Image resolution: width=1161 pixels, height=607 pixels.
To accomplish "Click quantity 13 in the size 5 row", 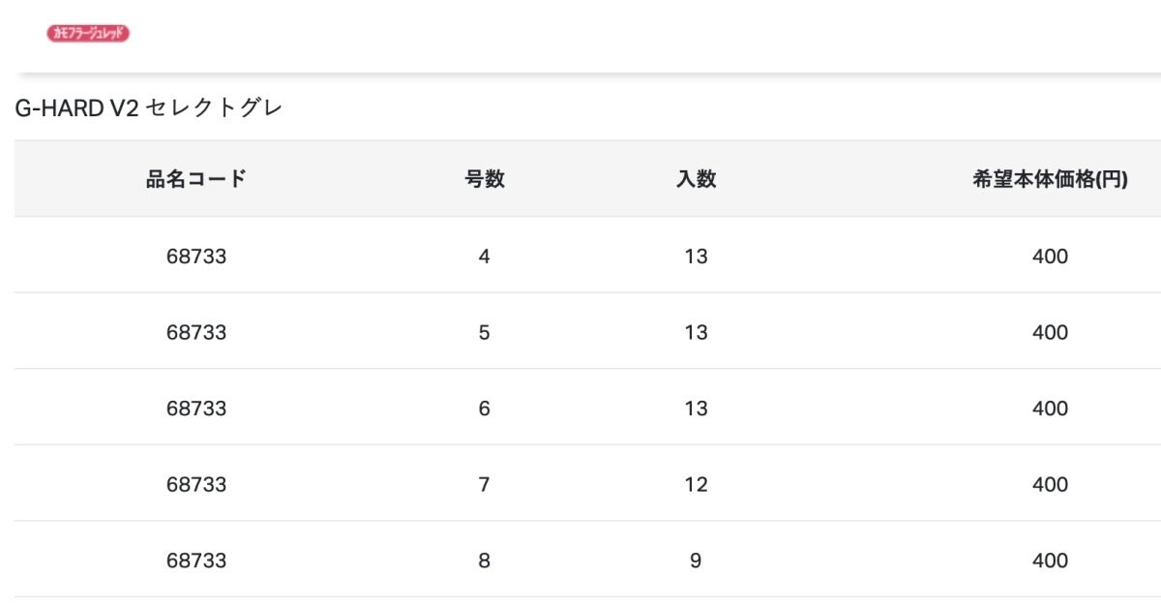I will coord(696,333).
